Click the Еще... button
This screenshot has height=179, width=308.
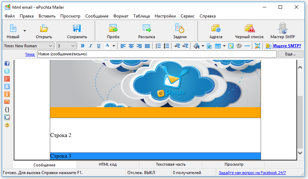click(x=290, y=54)
